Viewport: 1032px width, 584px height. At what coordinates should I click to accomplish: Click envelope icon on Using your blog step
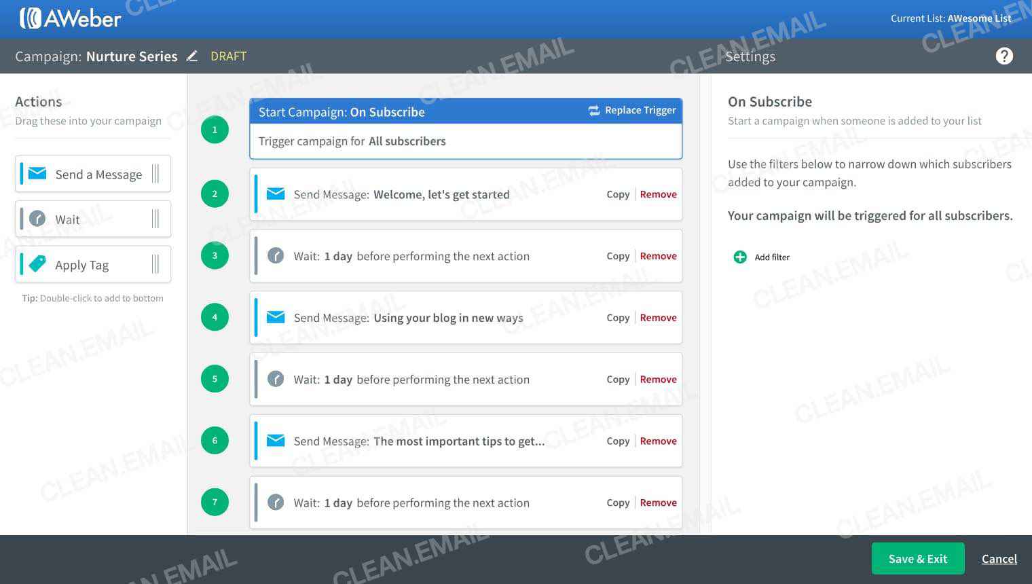tap(275, 317)
